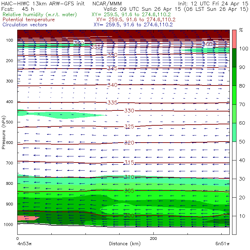Click the "%" unit label above the colorbar
The width and height of the screenshot is (250, 250).
241,30
